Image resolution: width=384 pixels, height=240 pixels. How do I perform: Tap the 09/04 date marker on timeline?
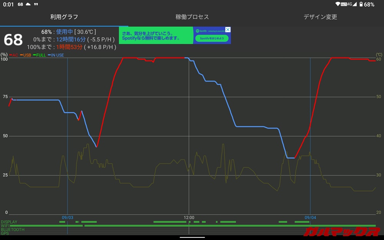(310, 217)
